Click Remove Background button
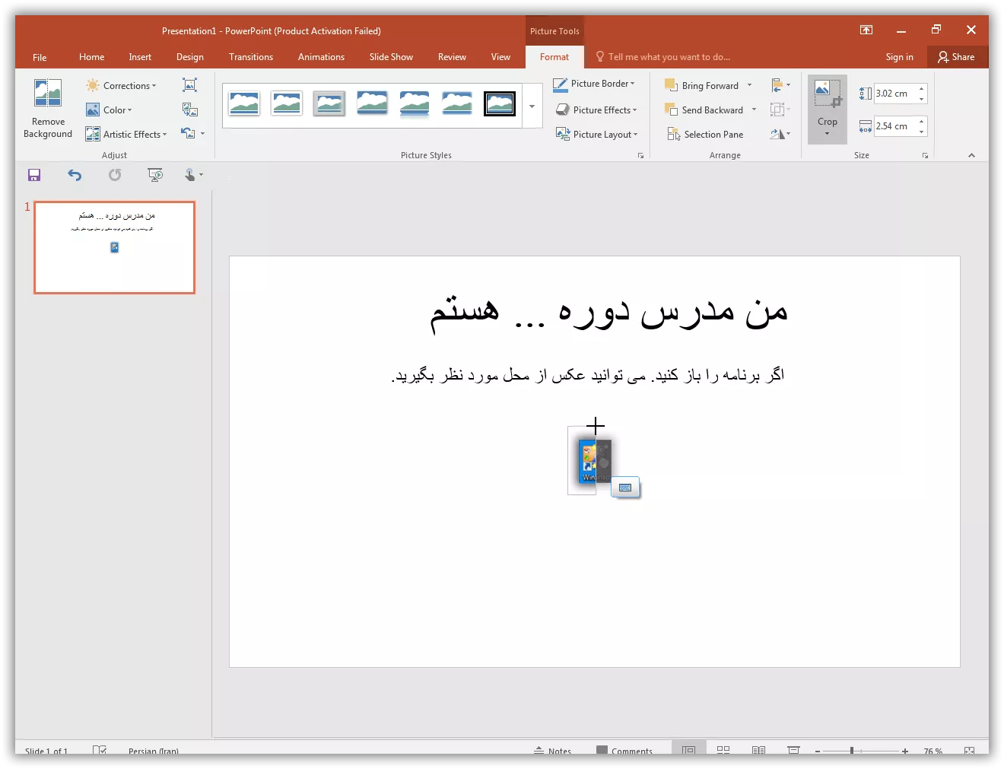Screen dimensions: 1004x769 pyautogui.click(x=47, y=109)
